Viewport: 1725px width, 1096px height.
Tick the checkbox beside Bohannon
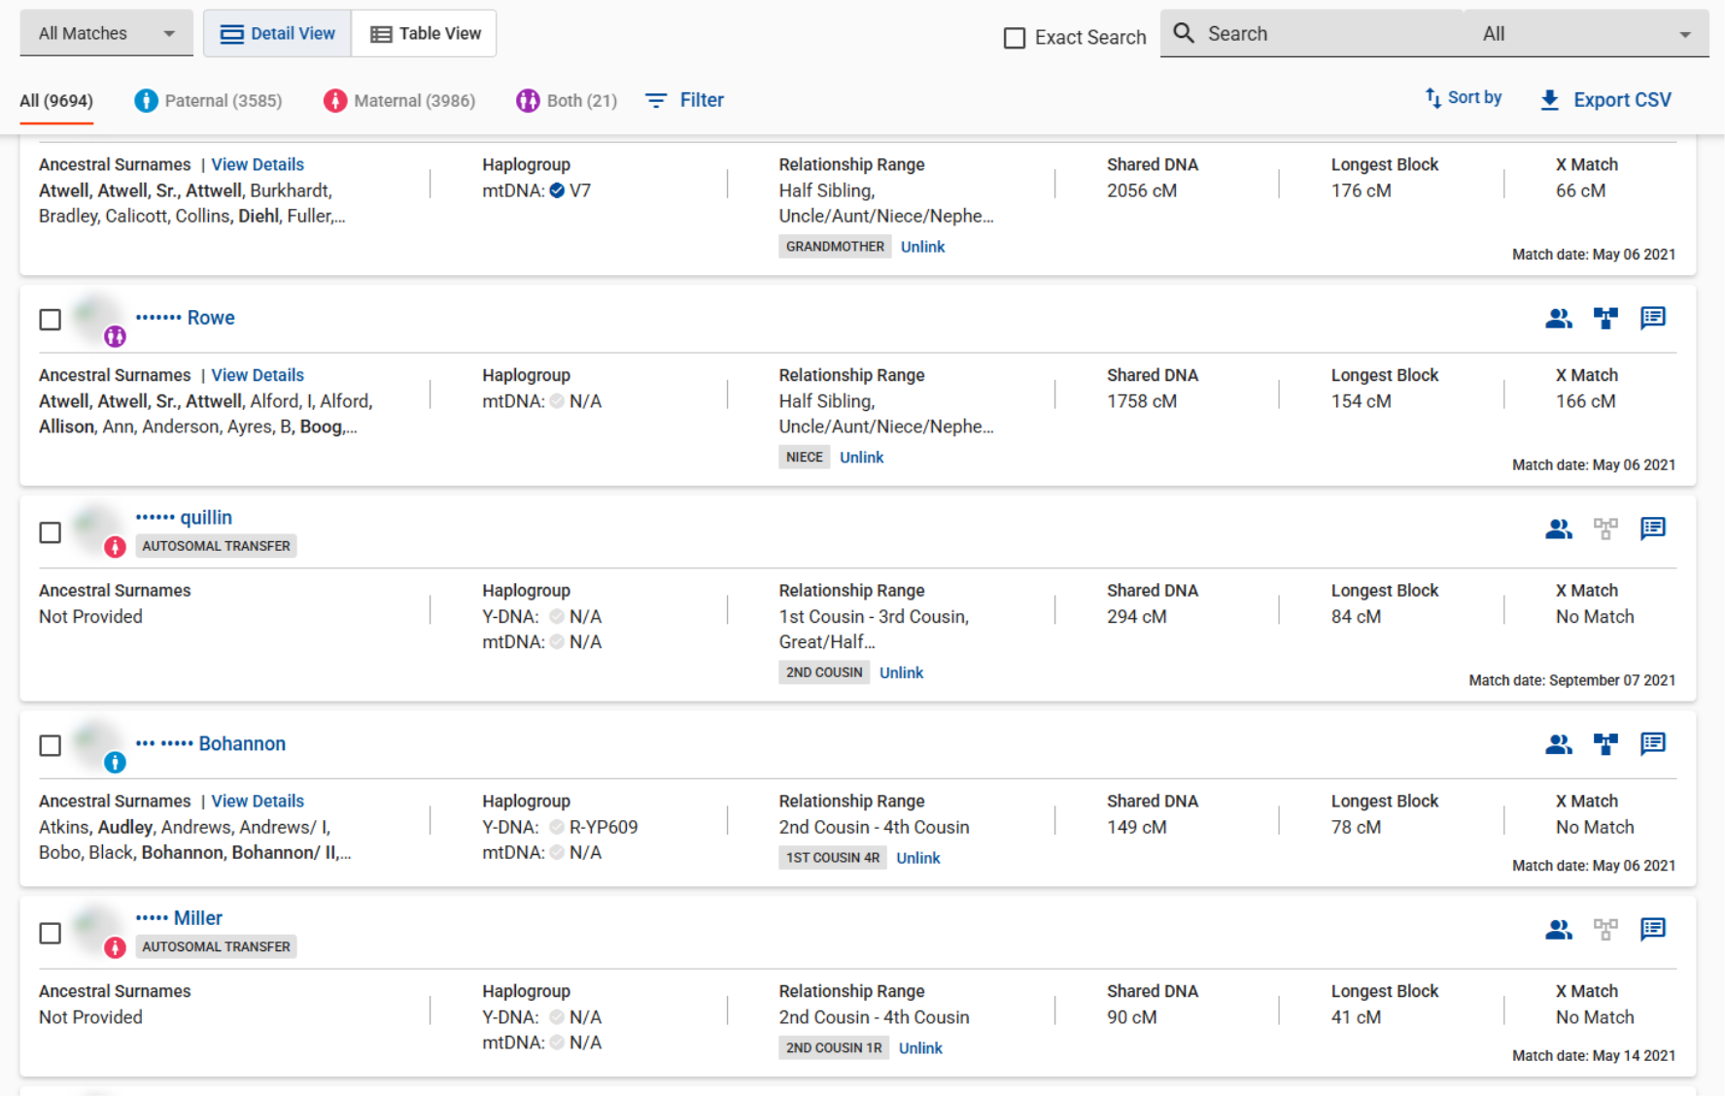(x=51, y=745)
